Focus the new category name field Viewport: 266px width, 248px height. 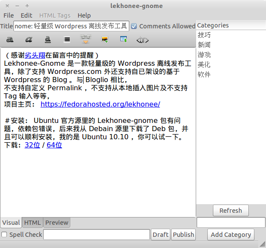point(231,222)
